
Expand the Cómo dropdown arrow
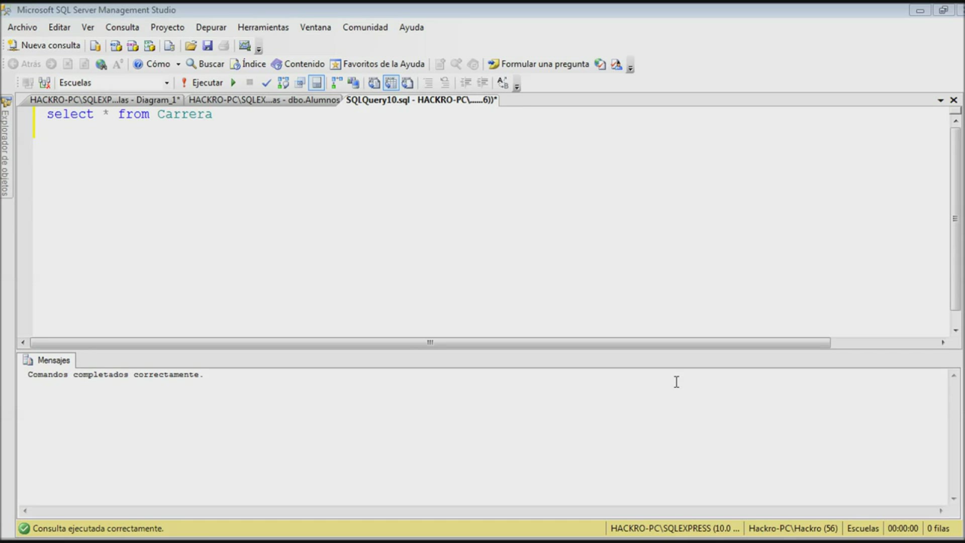click(x=178, y=64)
